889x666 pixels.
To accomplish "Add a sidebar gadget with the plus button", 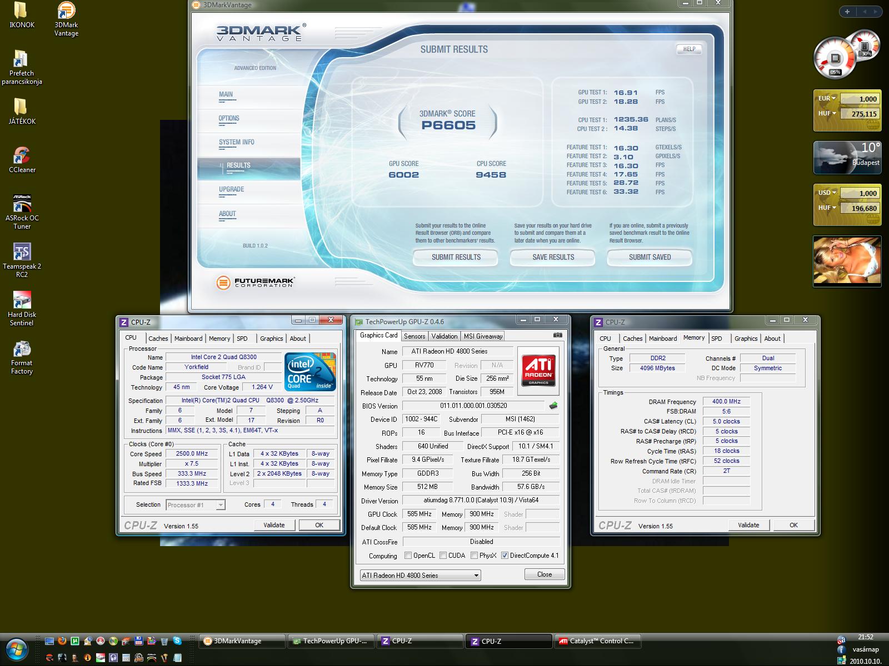I will (x=847, y=12).
